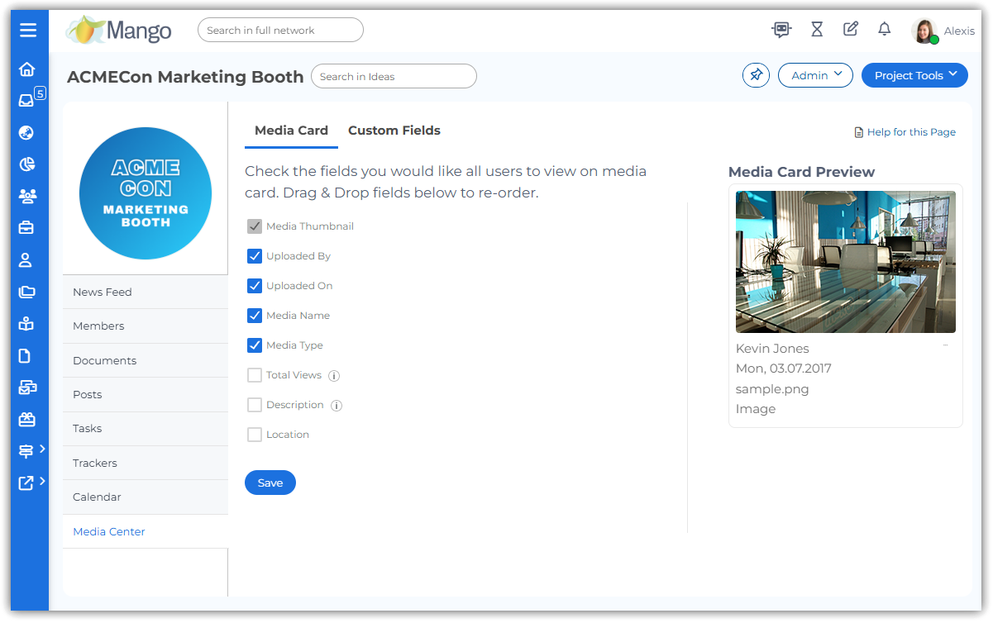Click the notifications bell icon
Image resolution: width=993 pixels, height=623 pixels.
point(885,30)
